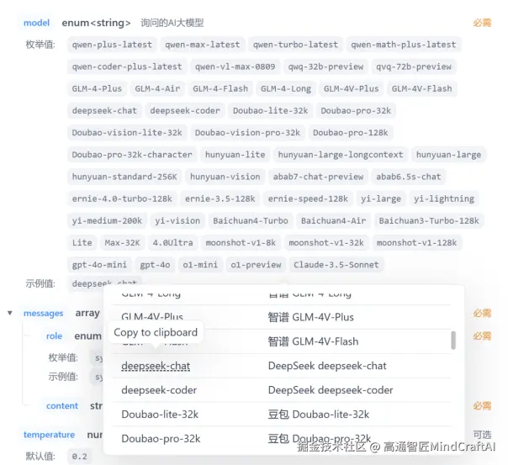The image size is (508, 465).
Task: Click the Lite enum tag
Action: (x=82, y=242)
